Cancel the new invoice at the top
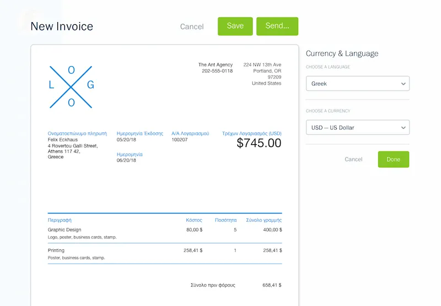 (192, 26)
